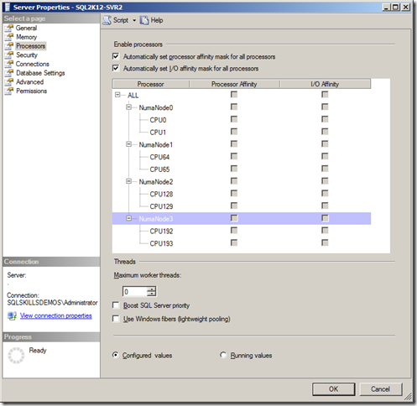Select Running values radio button

pos(223,355)
